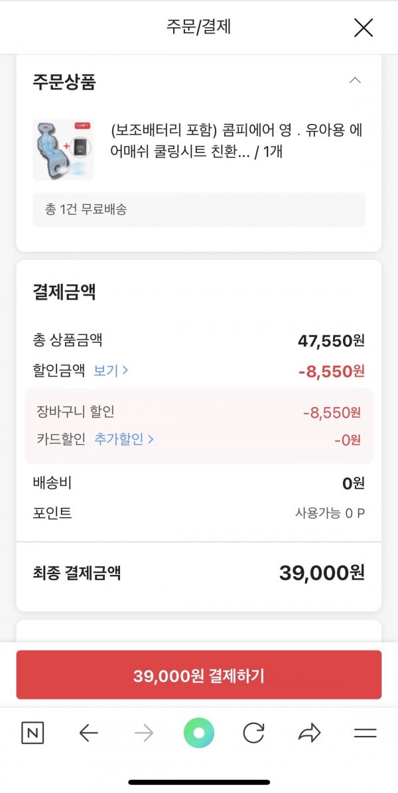The image size is (398, 793).
Task: Go forward with the right arrow
Action: (144, 733)
